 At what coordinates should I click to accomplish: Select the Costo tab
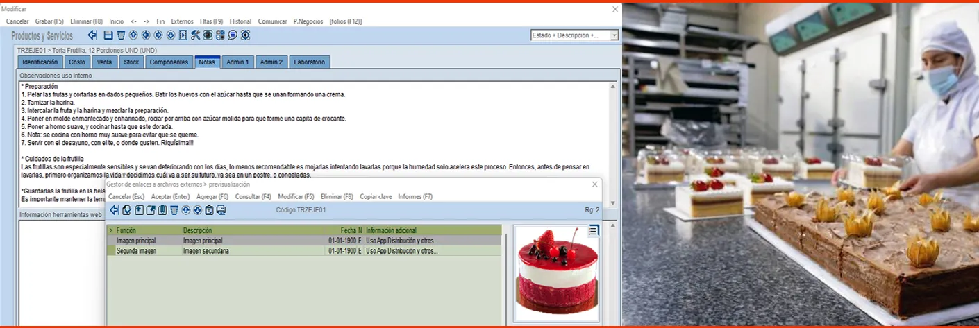77,62
